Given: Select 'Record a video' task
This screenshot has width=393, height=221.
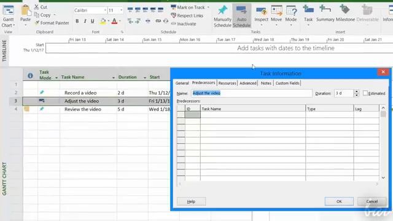Looking at the screenshot, I should 80,93.
